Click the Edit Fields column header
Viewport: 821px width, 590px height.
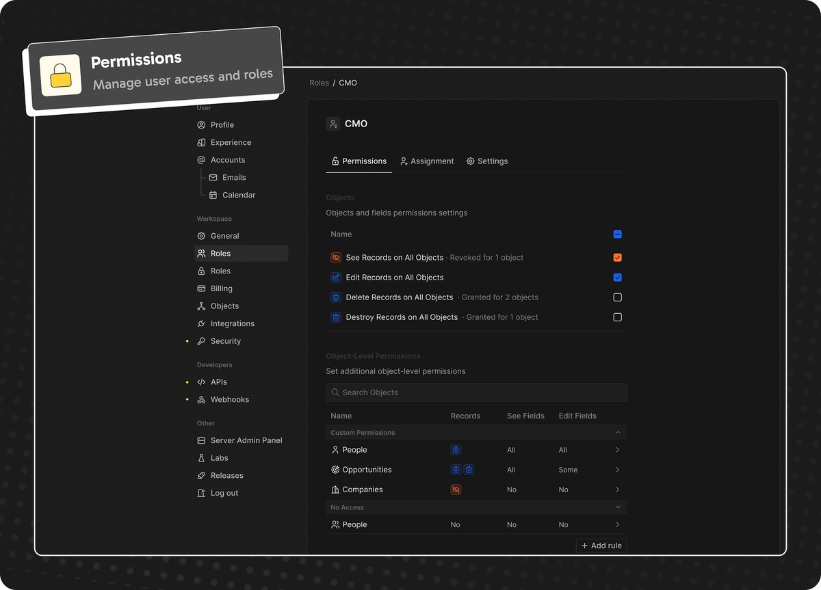pos(577,416)
